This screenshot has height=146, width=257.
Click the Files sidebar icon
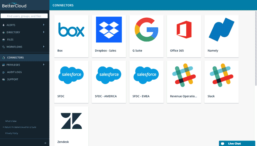(4, 40)
